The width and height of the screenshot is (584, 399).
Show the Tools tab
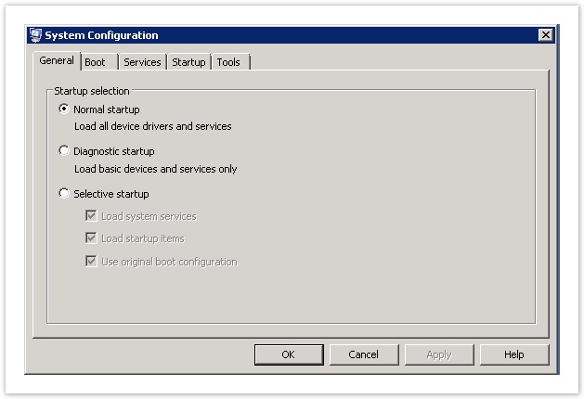[x=228, y=62]
